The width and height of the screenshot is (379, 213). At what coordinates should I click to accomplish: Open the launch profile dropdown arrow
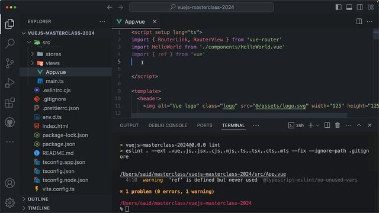[317, 125]
